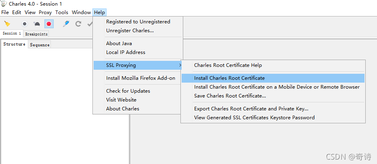Screen dimensions: 377x164
Task: Click the Charles app icon in title bar
Action: (x=4, y=4)
